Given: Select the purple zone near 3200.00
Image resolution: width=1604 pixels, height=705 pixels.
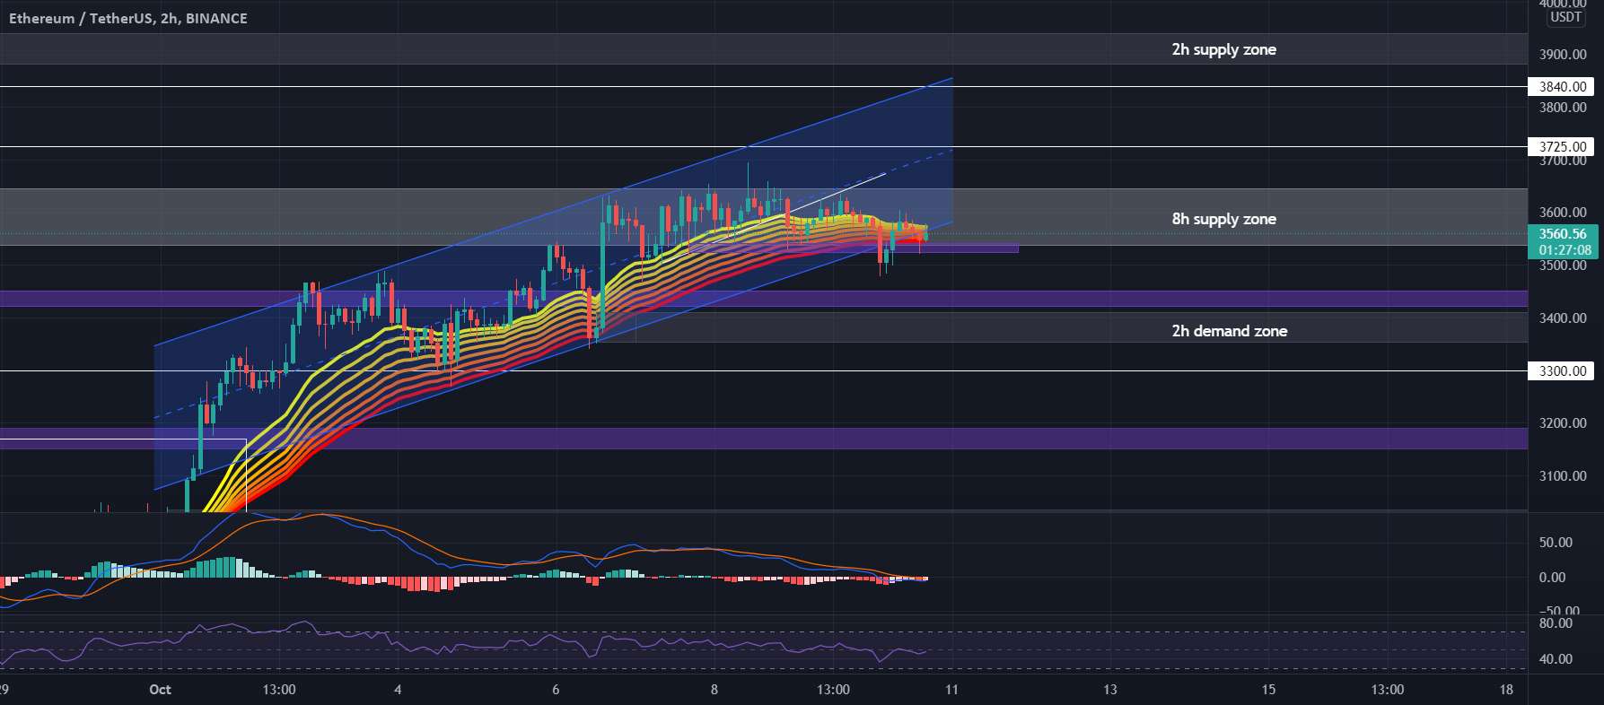Looking at the screenshot, I should tap(763, 439).
